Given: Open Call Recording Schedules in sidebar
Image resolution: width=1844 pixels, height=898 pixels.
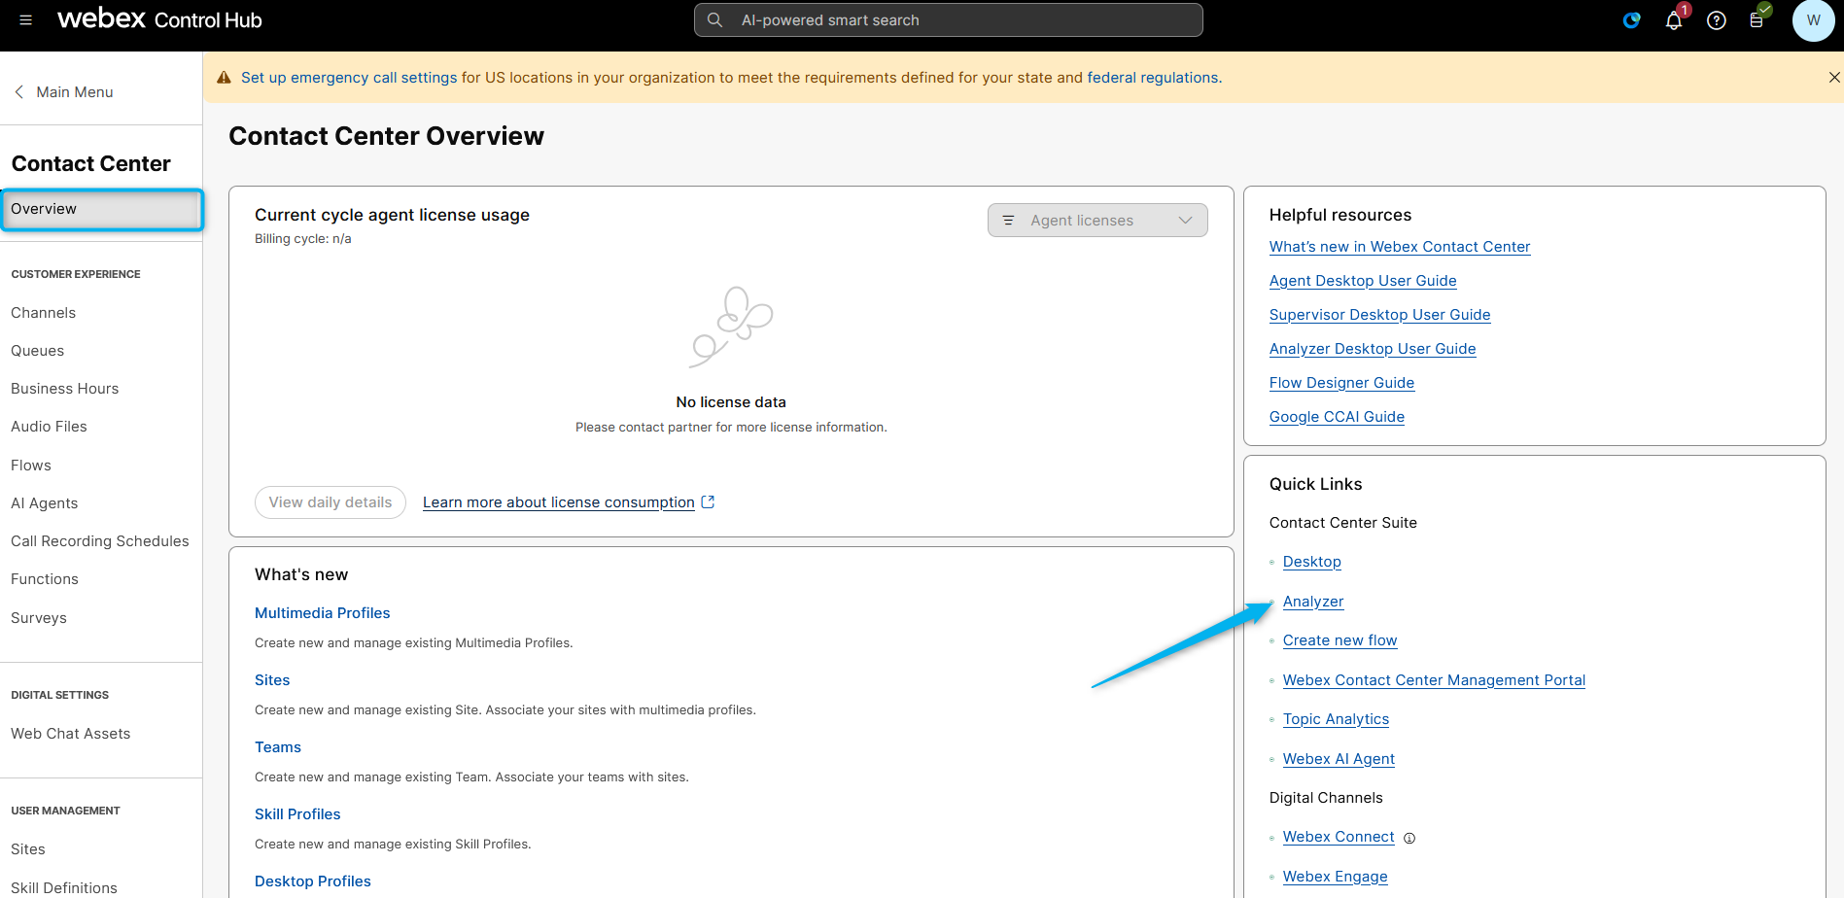Looking at the screenshot, I should (x=99, y=541).
